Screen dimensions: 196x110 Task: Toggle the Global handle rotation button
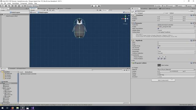pos(36,6)
